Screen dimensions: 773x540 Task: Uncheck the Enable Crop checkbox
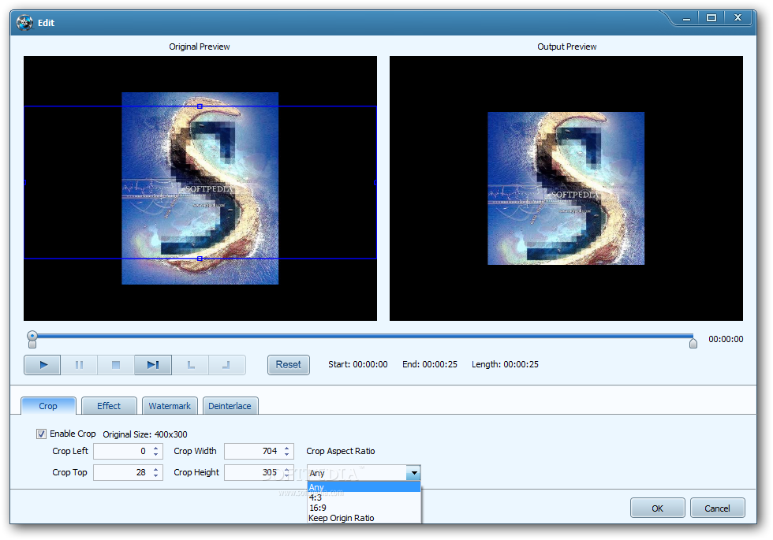(41, 434)
